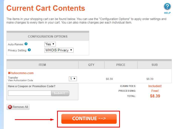Click the Privacy Setting info question icon
The height and width of the screenshot is (129, 174).
coord(29,50)
